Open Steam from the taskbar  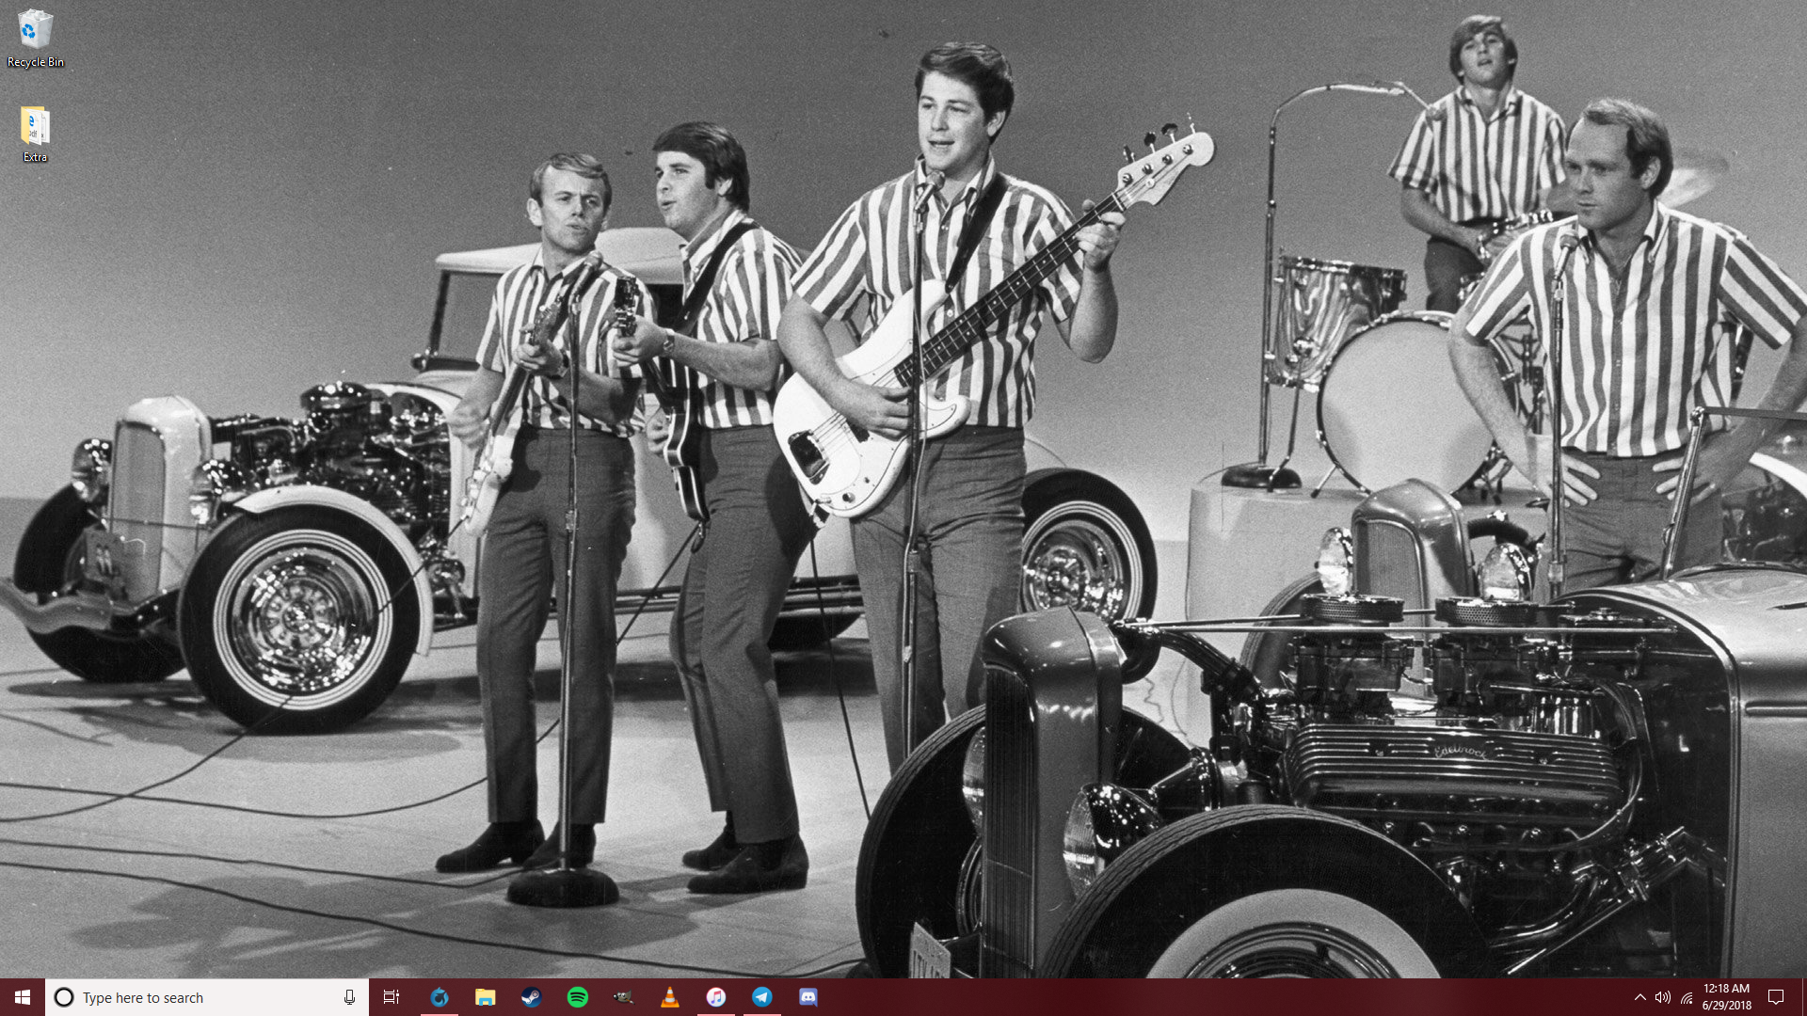tap(531, 997)
